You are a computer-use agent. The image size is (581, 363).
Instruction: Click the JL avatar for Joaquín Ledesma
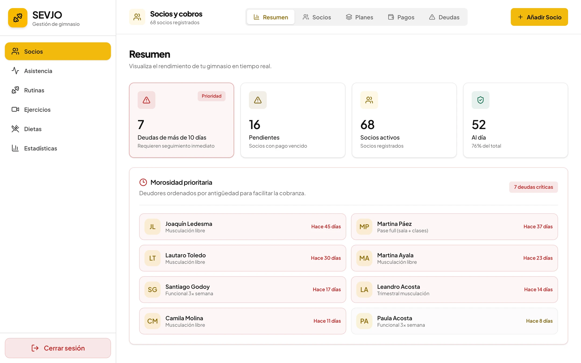tap(153, 227)
